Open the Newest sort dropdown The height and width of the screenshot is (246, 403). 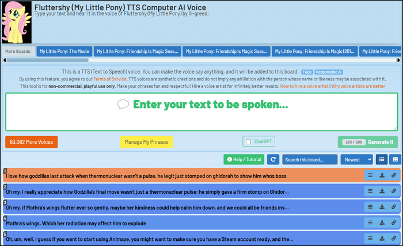click(356, 160)
